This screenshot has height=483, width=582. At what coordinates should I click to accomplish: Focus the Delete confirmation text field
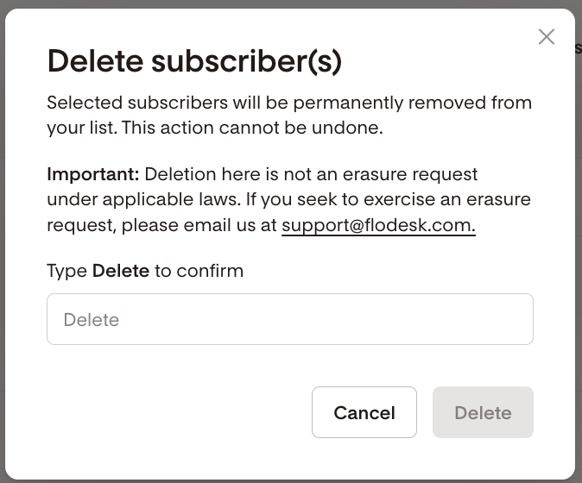tap(289, 319)
